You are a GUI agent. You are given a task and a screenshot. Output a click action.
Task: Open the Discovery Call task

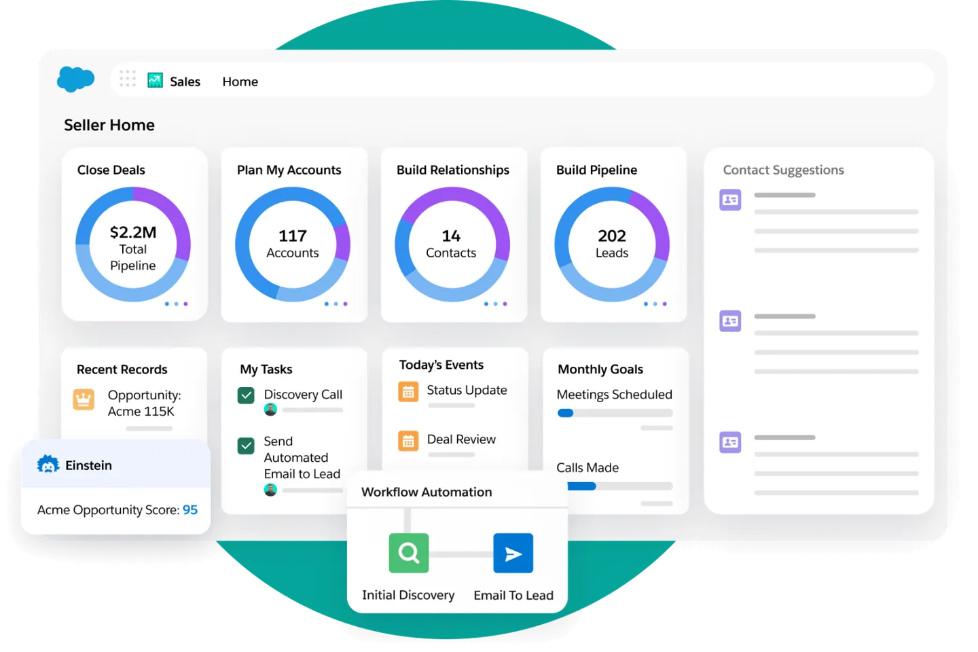[x=303, y=395]
